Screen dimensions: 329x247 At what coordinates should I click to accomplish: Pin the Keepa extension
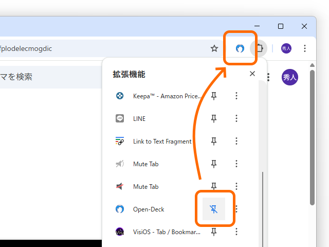(x=214, y=96)
